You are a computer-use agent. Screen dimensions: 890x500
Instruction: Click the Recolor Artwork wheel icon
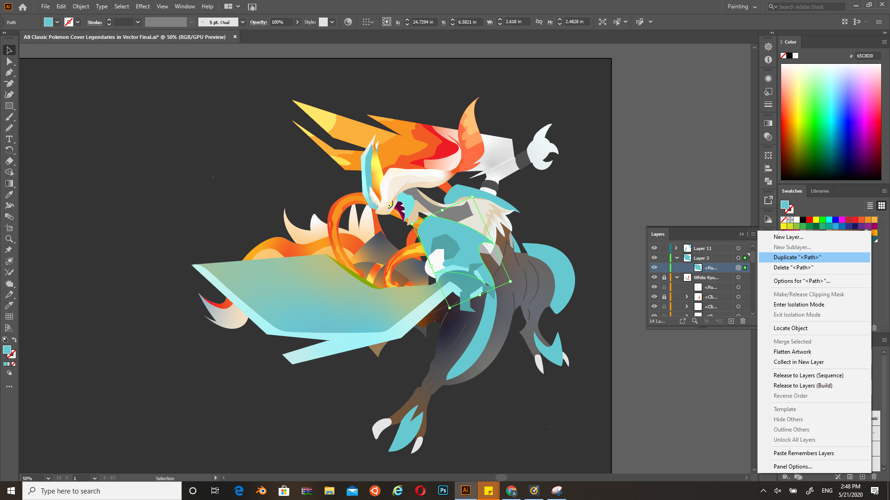coord(348,22)
